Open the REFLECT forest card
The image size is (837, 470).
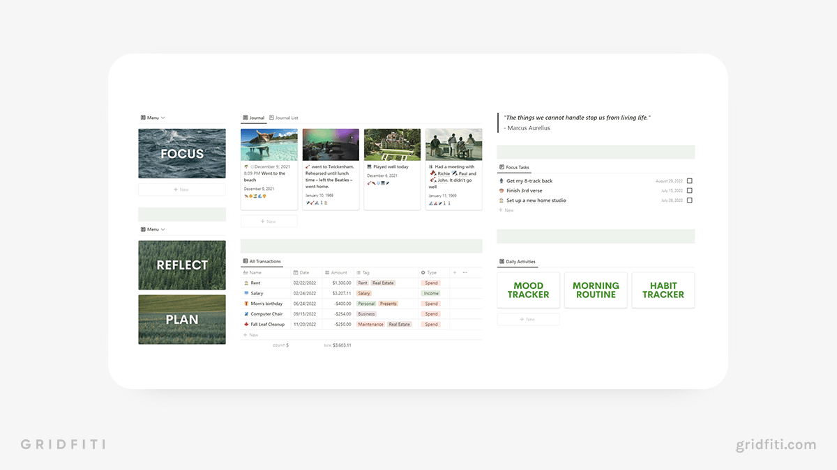(x=182, y=265)
